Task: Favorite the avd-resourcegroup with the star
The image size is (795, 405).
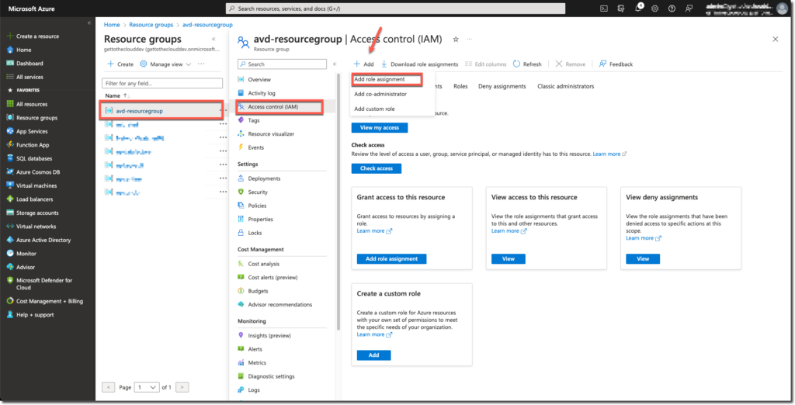Action: [456, 39]
